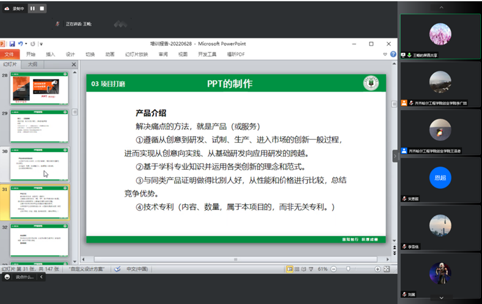This screenshot has height=304, width=482.
Task: Pause the meeting recording
Action: point(32,9)
